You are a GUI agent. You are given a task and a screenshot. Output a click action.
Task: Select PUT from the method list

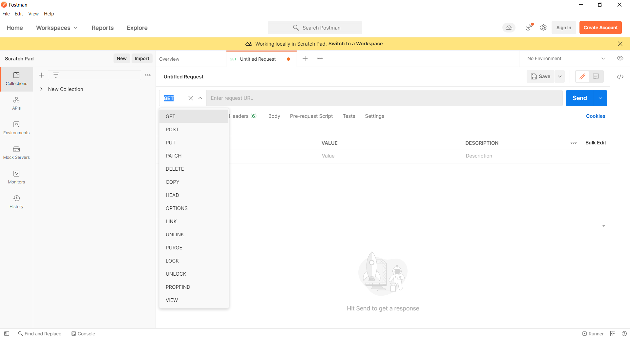194,143
